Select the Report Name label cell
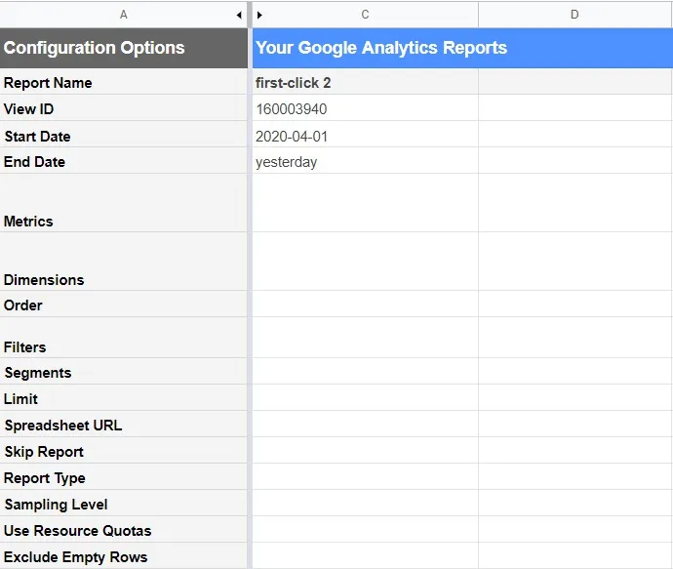 point(124,82)
